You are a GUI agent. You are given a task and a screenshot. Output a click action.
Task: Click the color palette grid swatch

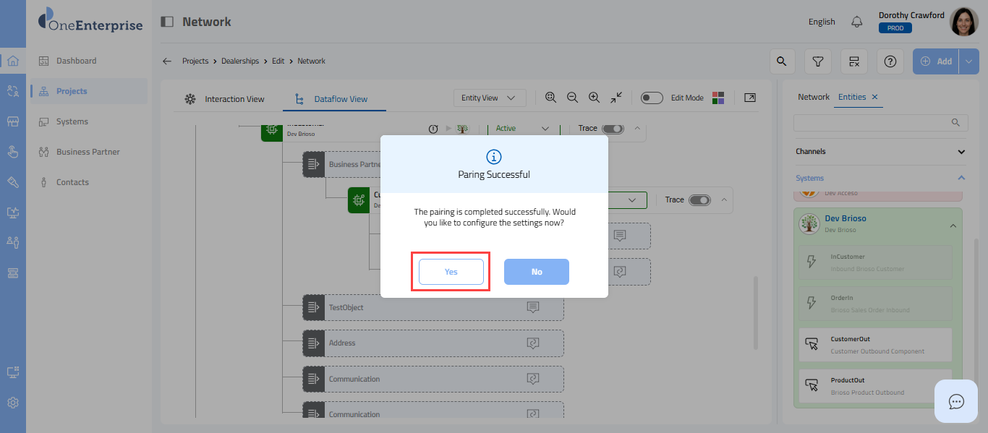(x=718, y=98)
